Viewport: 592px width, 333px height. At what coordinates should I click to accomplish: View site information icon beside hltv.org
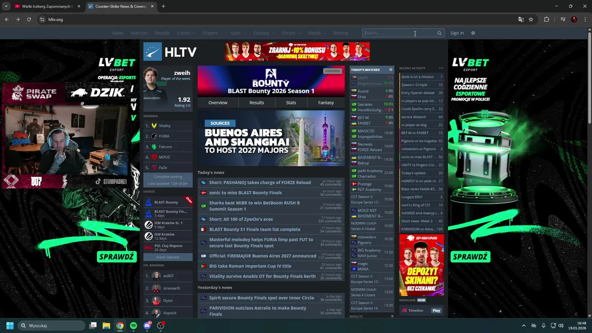42,19
